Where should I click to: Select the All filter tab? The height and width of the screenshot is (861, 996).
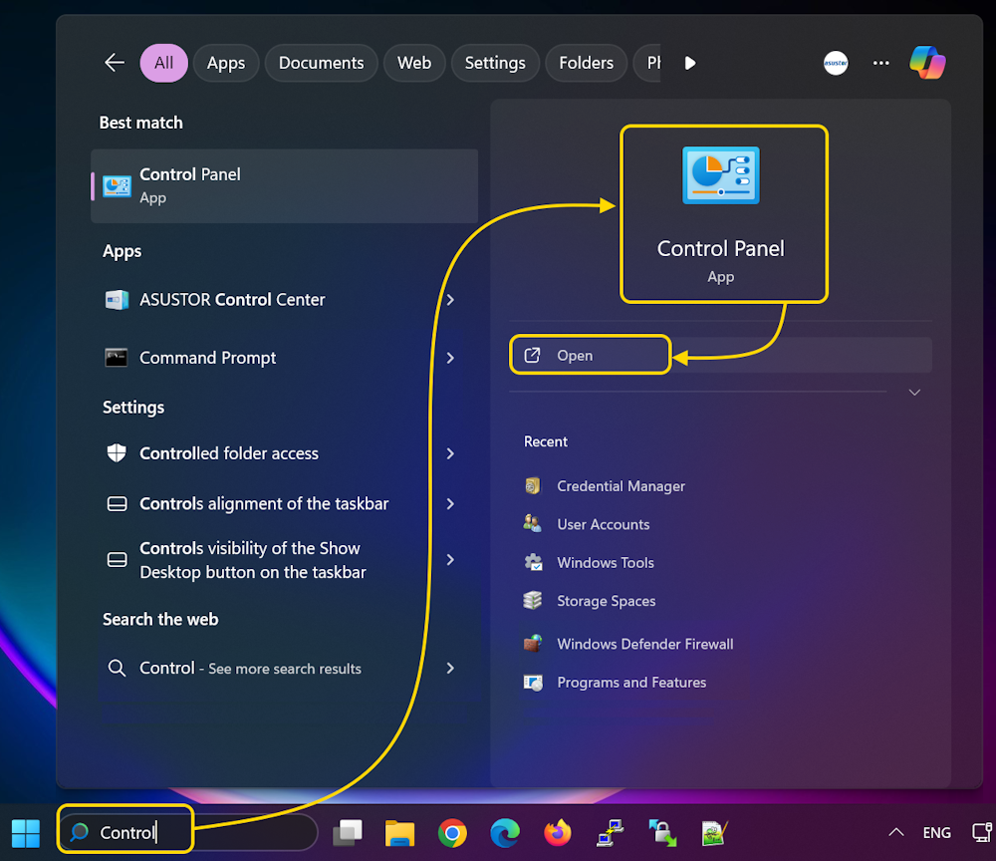pyautogui.click(x=164, y=63)
